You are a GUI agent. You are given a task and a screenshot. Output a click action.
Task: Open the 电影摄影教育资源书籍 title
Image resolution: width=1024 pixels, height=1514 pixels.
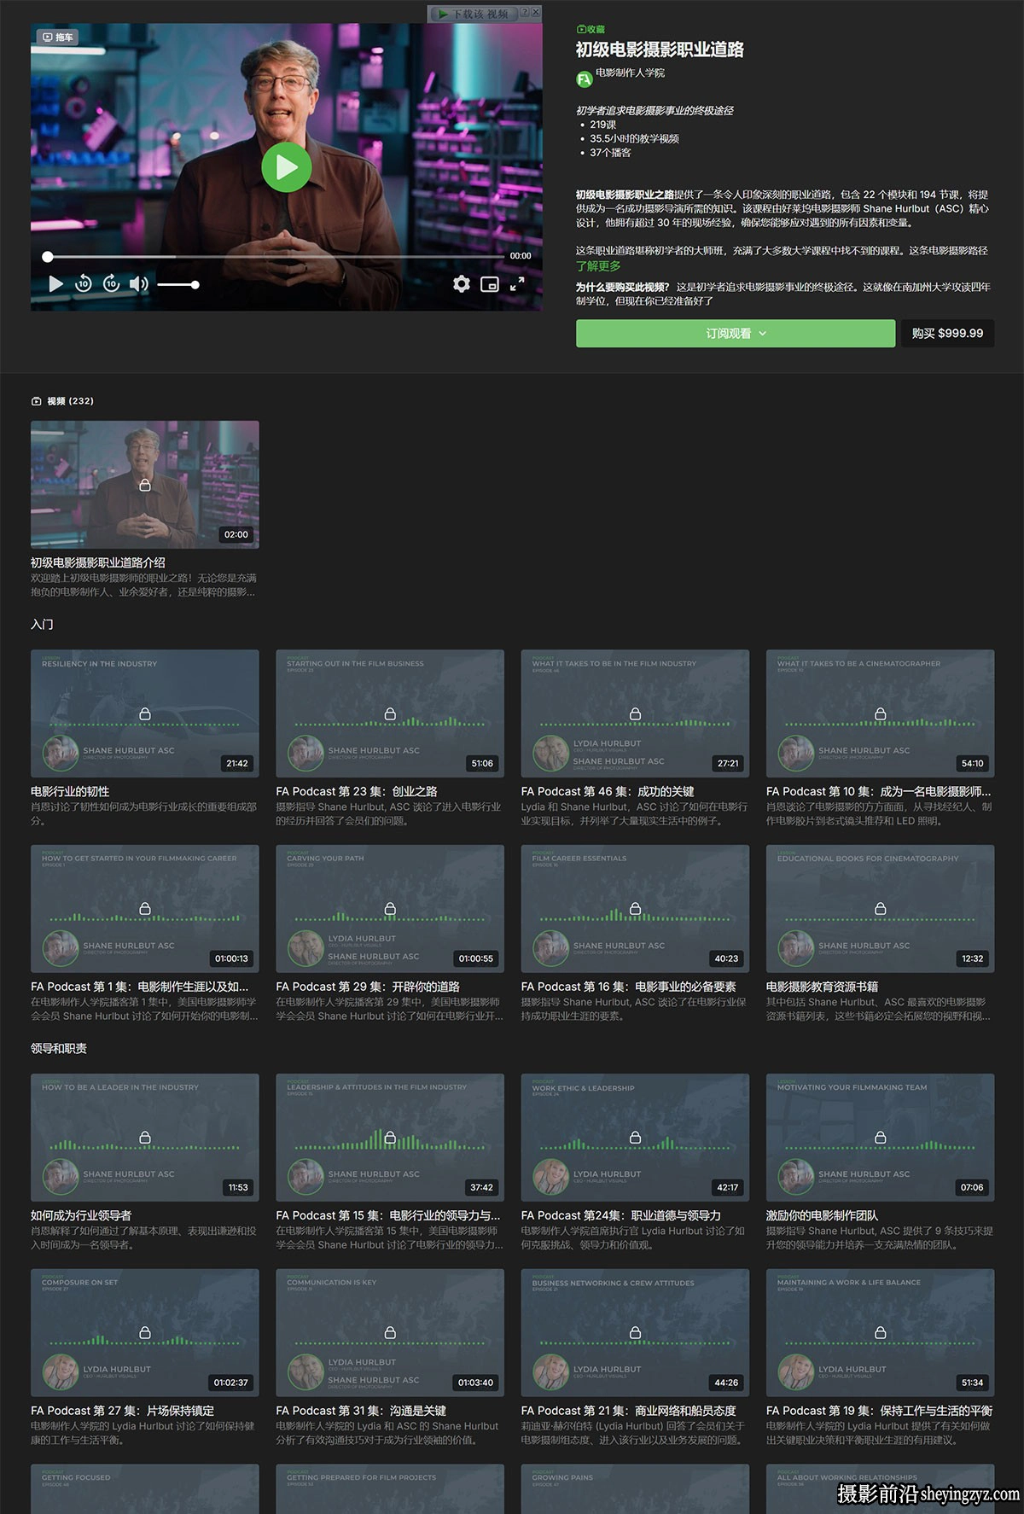pyautogui.click(x=822, y=987)
